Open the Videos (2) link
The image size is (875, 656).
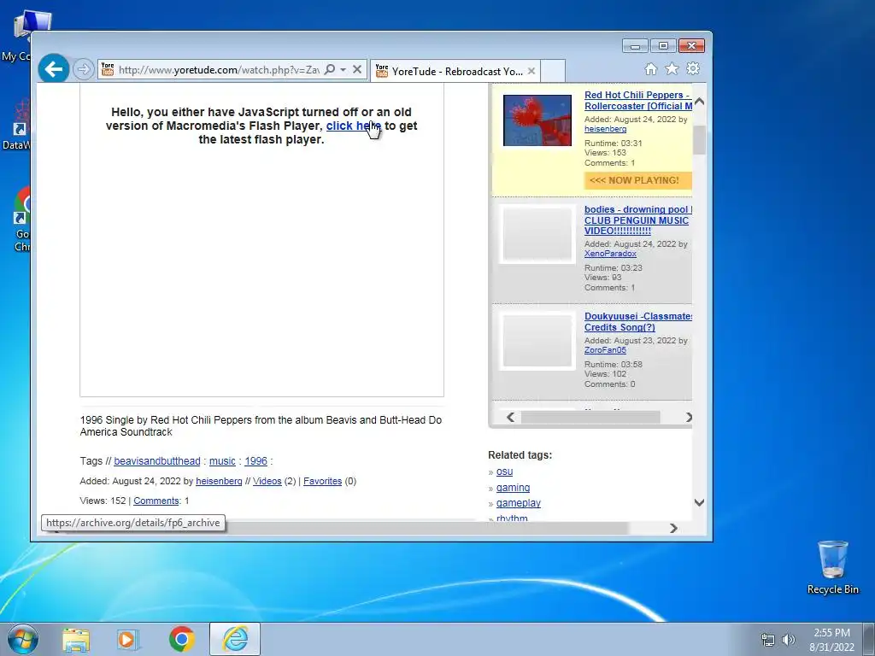point(267,481)
